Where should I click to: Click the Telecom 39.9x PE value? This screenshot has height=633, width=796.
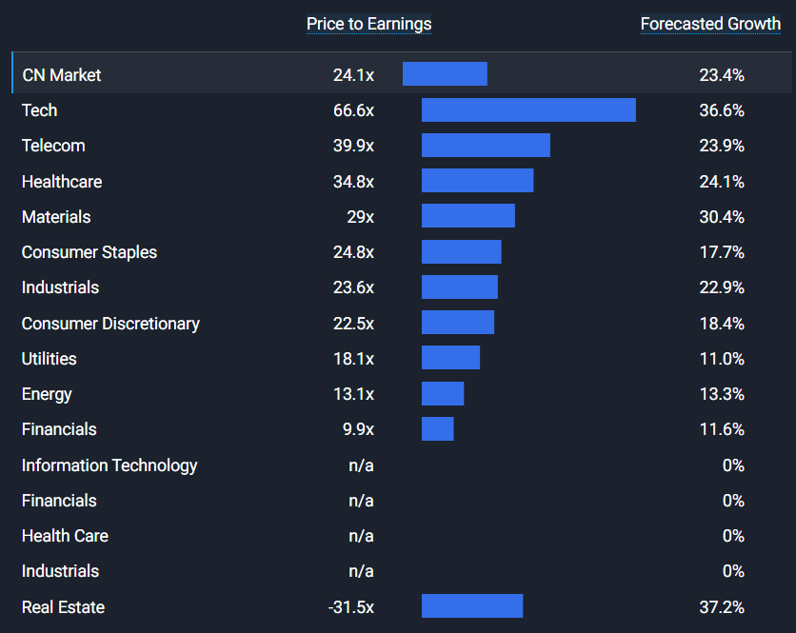tap(353, 146)
